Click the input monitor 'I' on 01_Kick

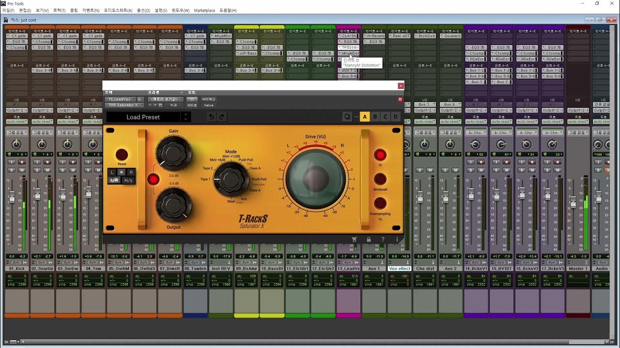click(x=12, y=162)
